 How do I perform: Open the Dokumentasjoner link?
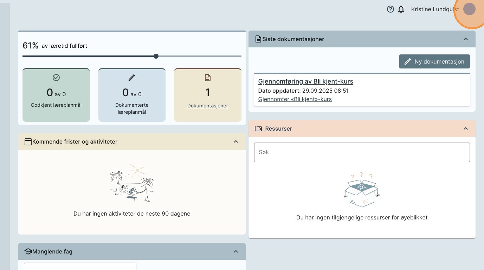(x=207, y=106)
